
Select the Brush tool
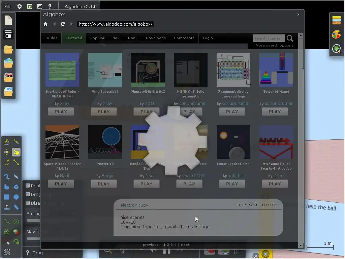pyautogui.click(x=7, y=177)
